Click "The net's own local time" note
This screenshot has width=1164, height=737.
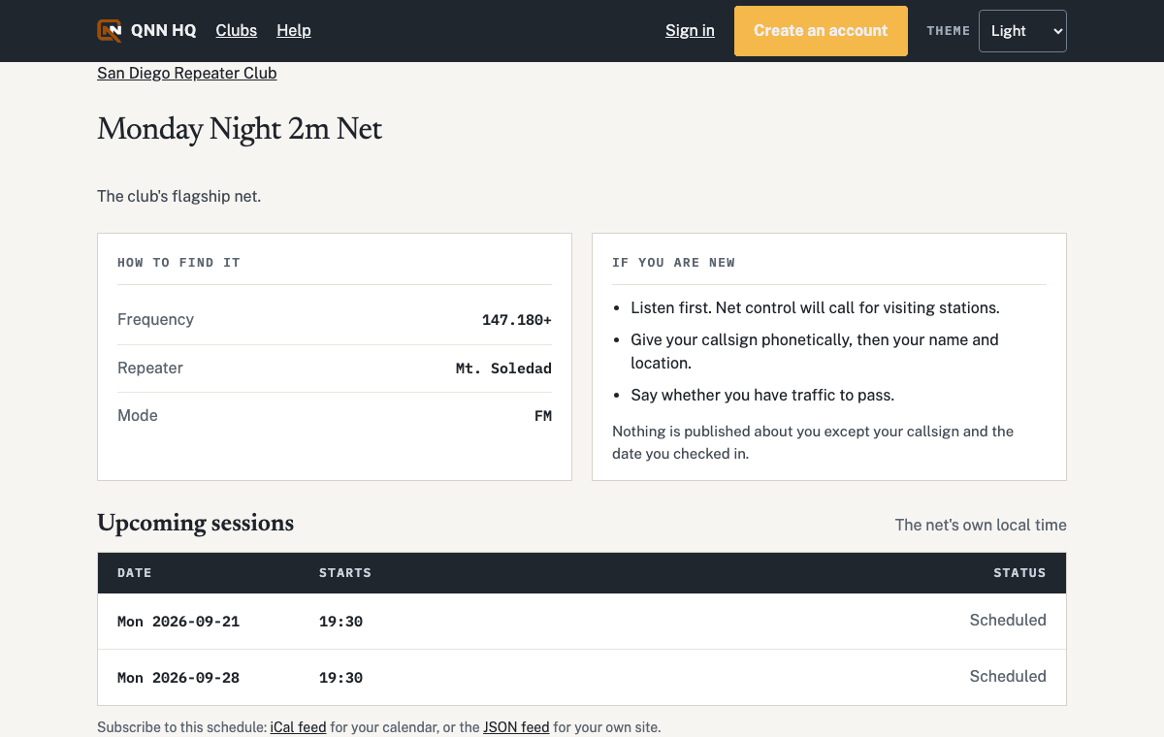tap(981, 525)
